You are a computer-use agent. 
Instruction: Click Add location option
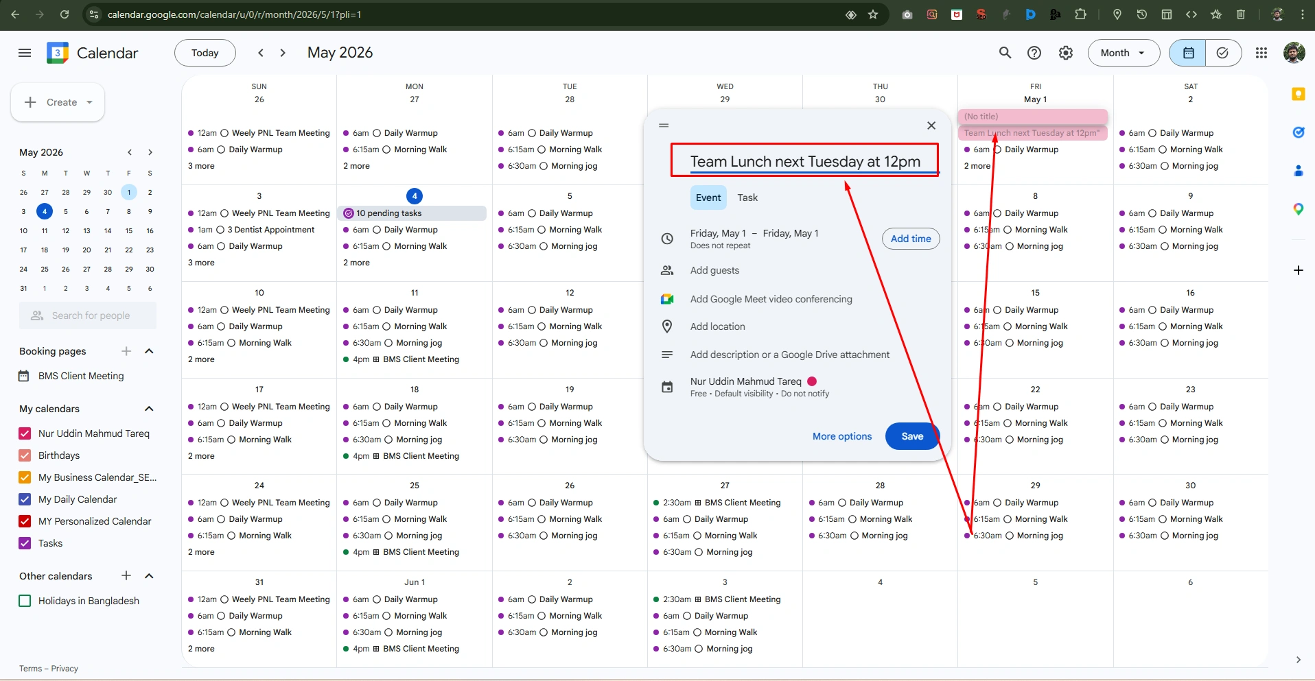click(717, 326)
